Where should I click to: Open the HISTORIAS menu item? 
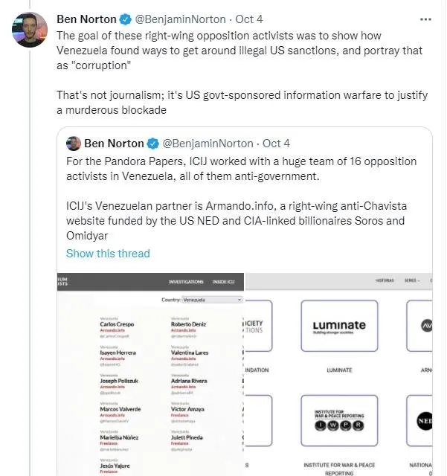385,280
